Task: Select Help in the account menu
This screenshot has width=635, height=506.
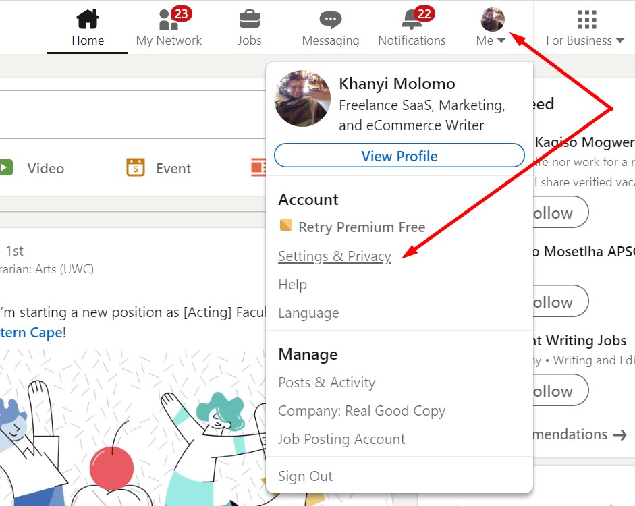Action: 292,285
